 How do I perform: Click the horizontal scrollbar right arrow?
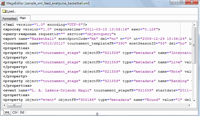coord(189,105)
